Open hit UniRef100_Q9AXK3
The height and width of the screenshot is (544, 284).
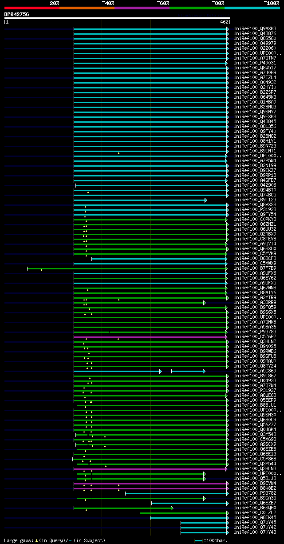255,28
